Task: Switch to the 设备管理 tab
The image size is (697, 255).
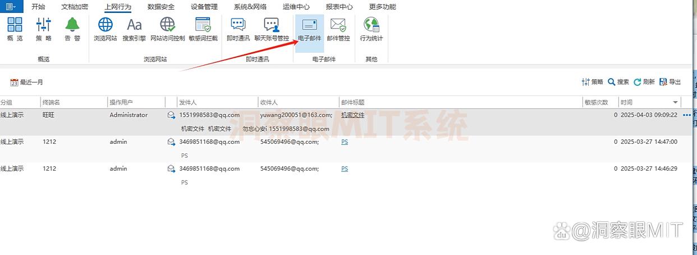Action: coord(204,7)
